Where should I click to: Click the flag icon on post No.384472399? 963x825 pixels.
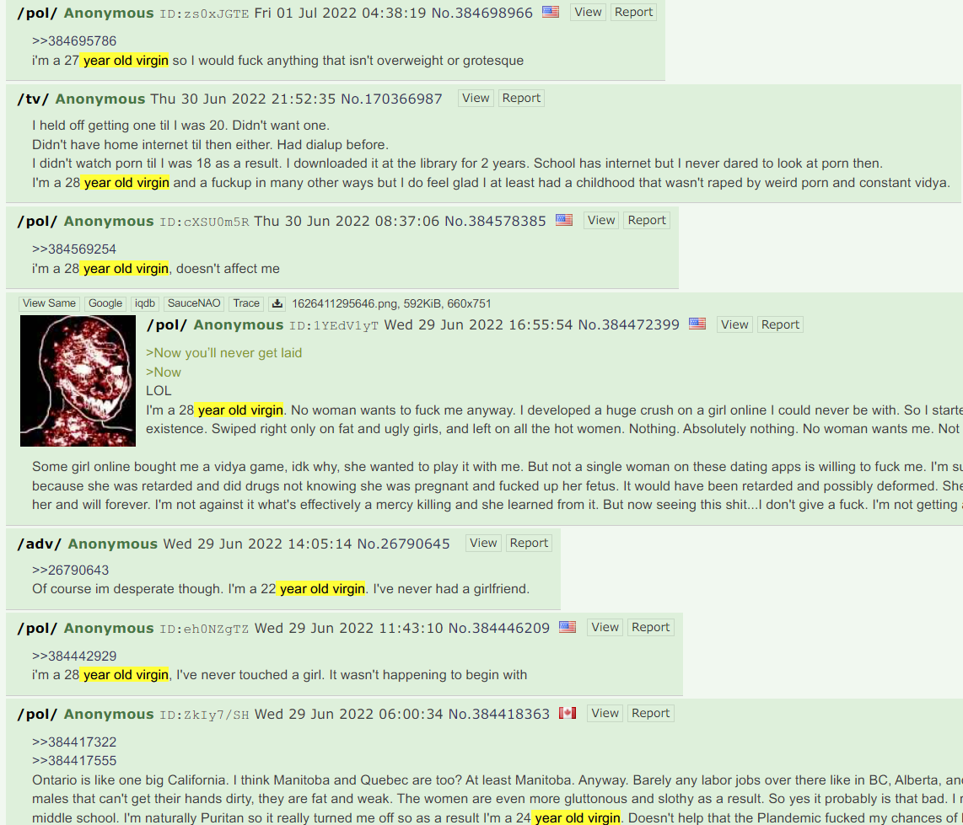pyautogui.click(x=697, y=324)
